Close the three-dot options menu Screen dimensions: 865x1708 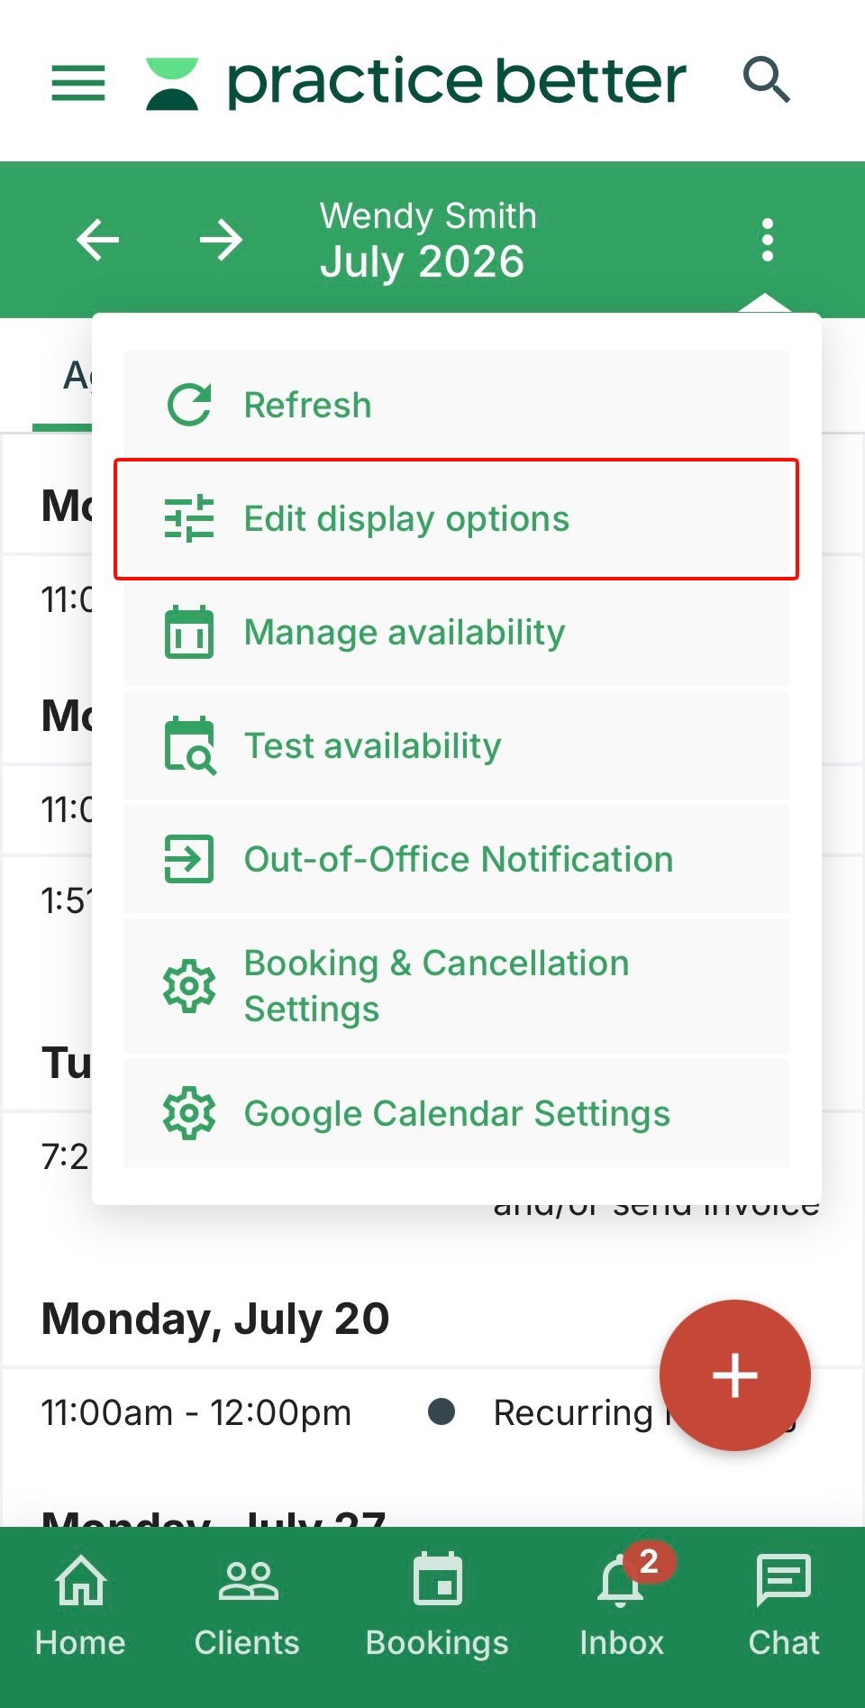pos(767,240)
